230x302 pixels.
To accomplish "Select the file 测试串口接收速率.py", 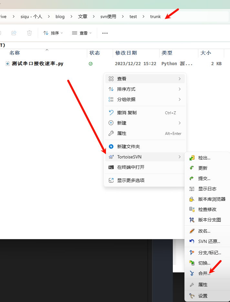I will (37, 64).
